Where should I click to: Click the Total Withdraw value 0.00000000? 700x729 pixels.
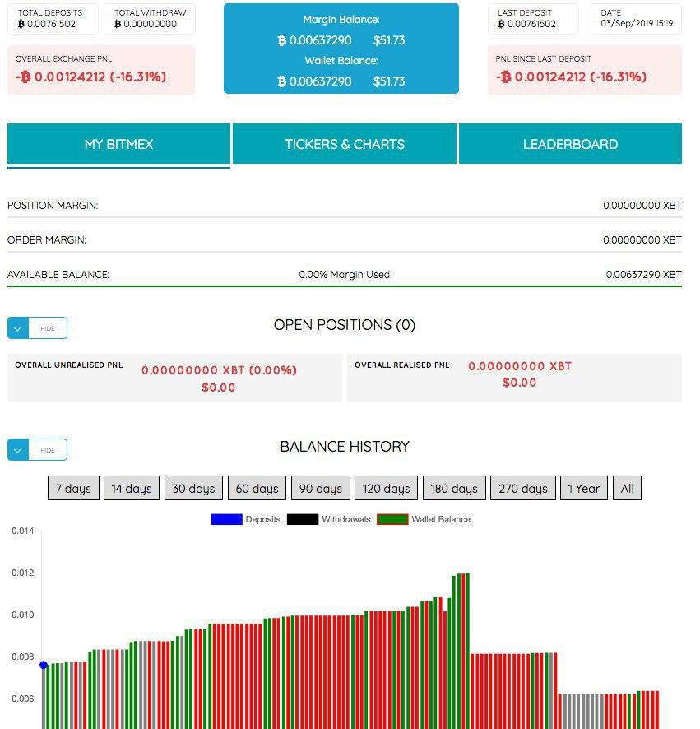(146, 24)
